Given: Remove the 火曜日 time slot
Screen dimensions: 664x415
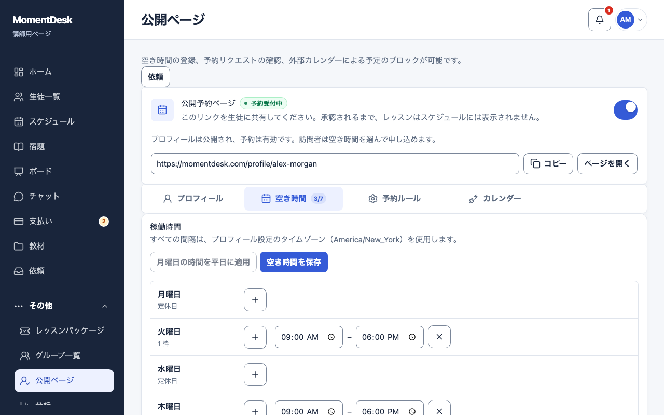Looking at the screenshot, I should click(x=439, y=337).
